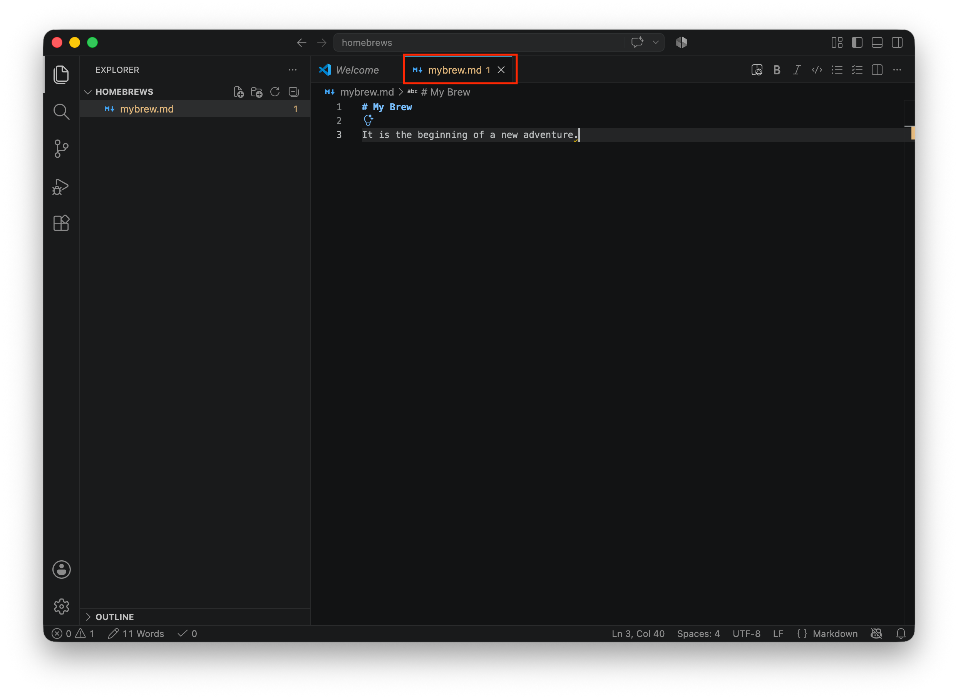Open the Source Control view

61,149
